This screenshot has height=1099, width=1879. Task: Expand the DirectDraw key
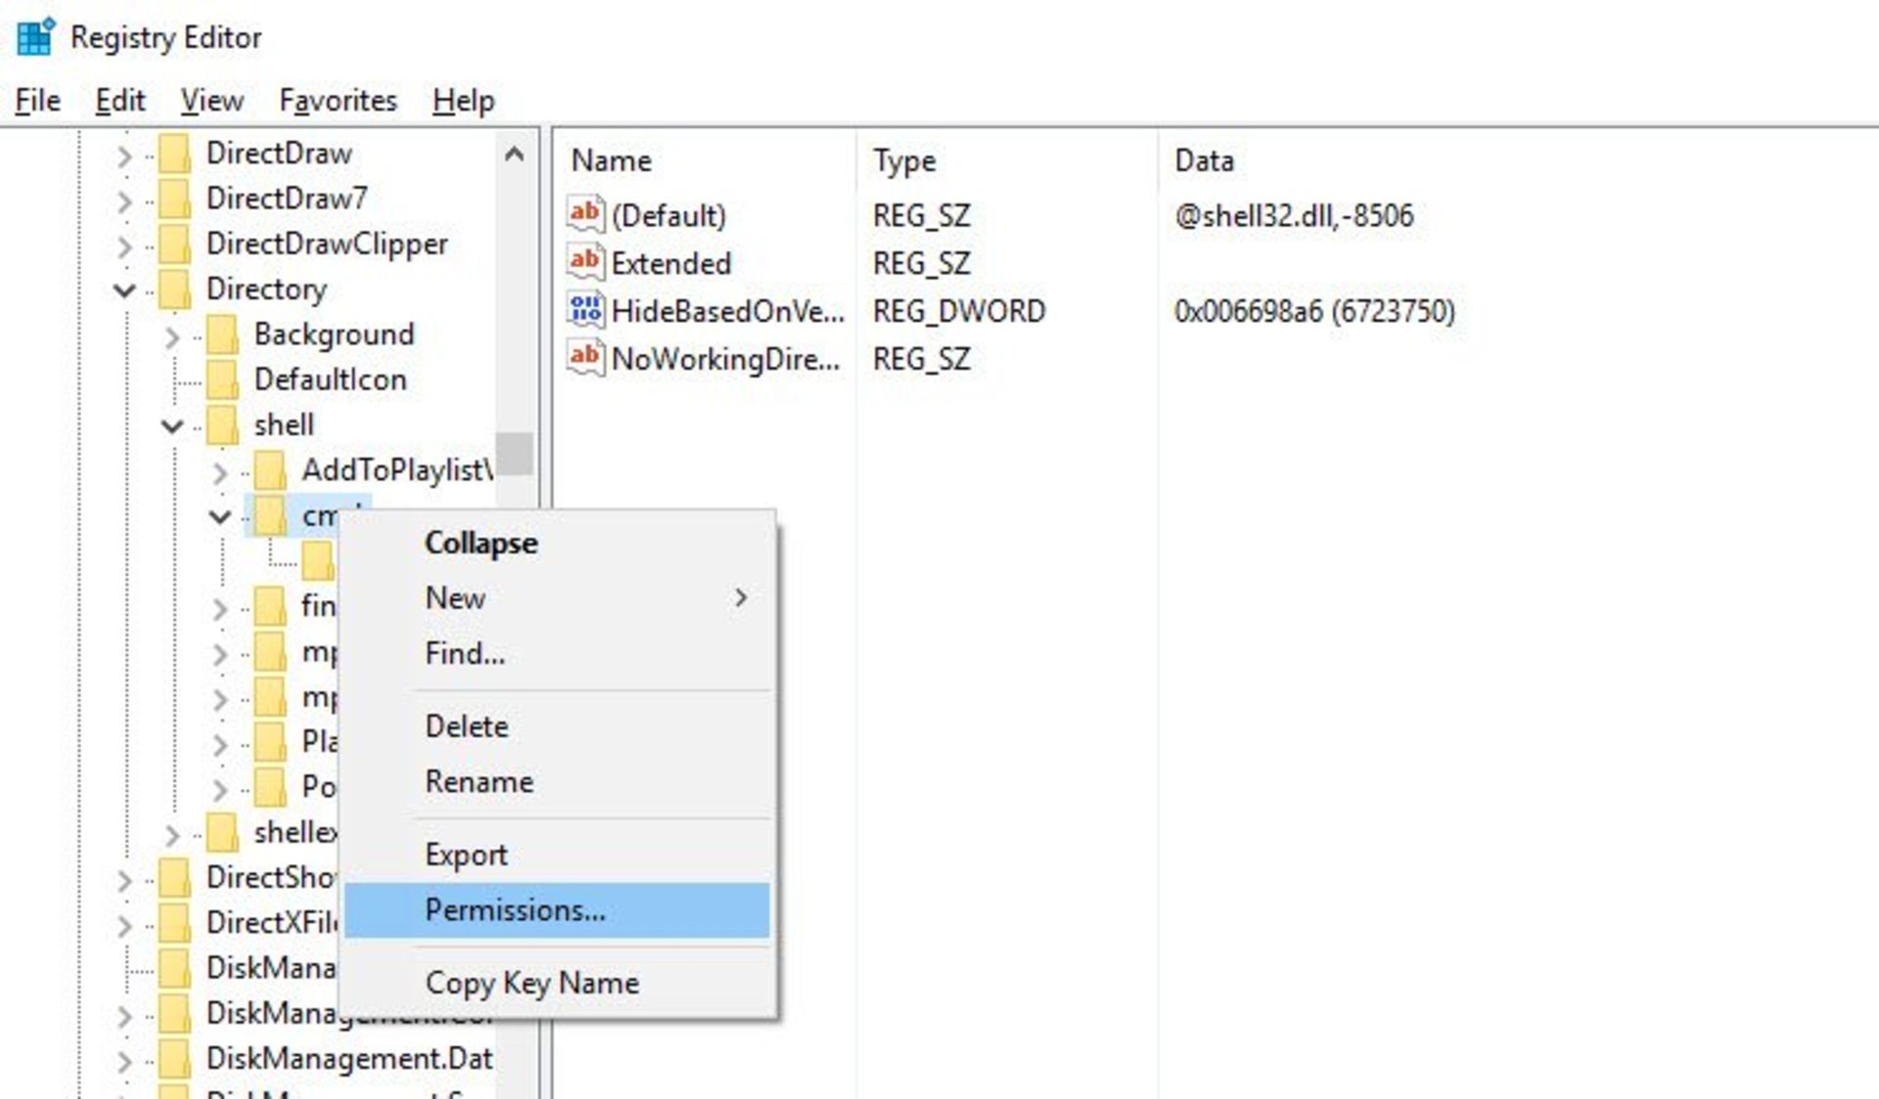pos(124,155)
